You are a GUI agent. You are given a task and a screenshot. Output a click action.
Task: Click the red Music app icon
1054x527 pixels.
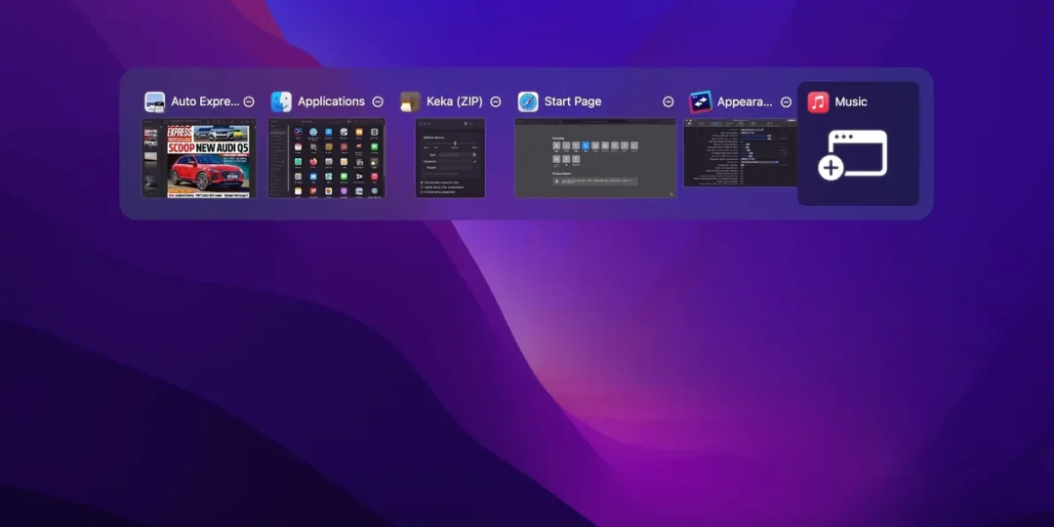pos(818,102)
